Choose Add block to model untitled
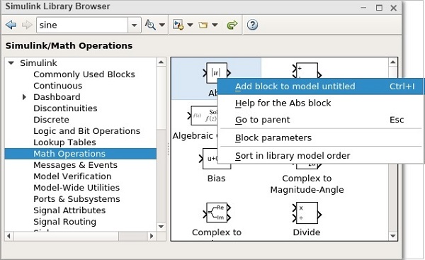Image resolution: width=425 pixels, height=260 pixels. pyautogui.click(x=320, y=86)
